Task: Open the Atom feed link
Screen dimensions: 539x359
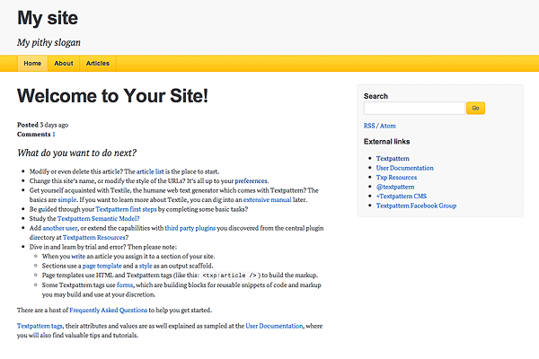Action: pos(388,126)
